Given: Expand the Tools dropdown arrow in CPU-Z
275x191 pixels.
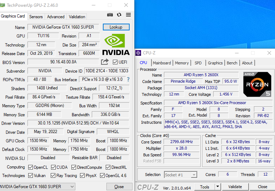Looking at the screenshot, I should tap(217, 187).
